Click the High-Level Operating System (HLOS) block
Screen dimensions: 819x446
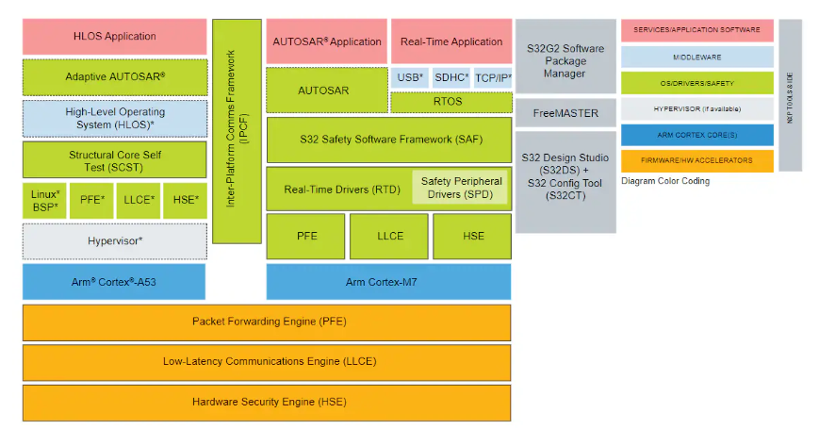(115, 119)
